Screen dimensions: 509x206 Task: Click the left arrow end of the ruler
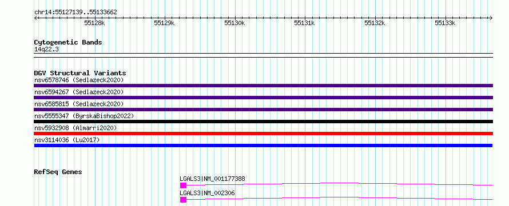[x=35, y=18]
